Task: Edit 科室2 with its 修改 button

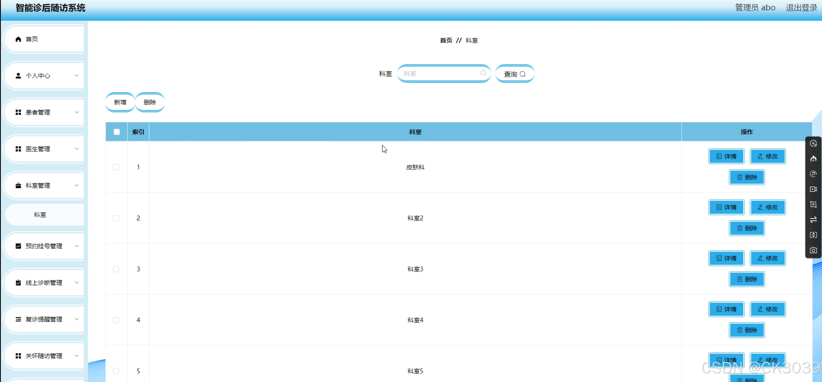Action: click(768, 207)
